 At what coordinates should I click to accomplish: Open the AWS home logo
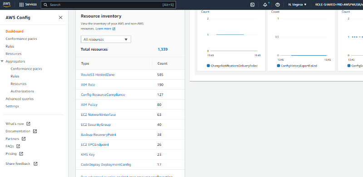pos(6,5)
